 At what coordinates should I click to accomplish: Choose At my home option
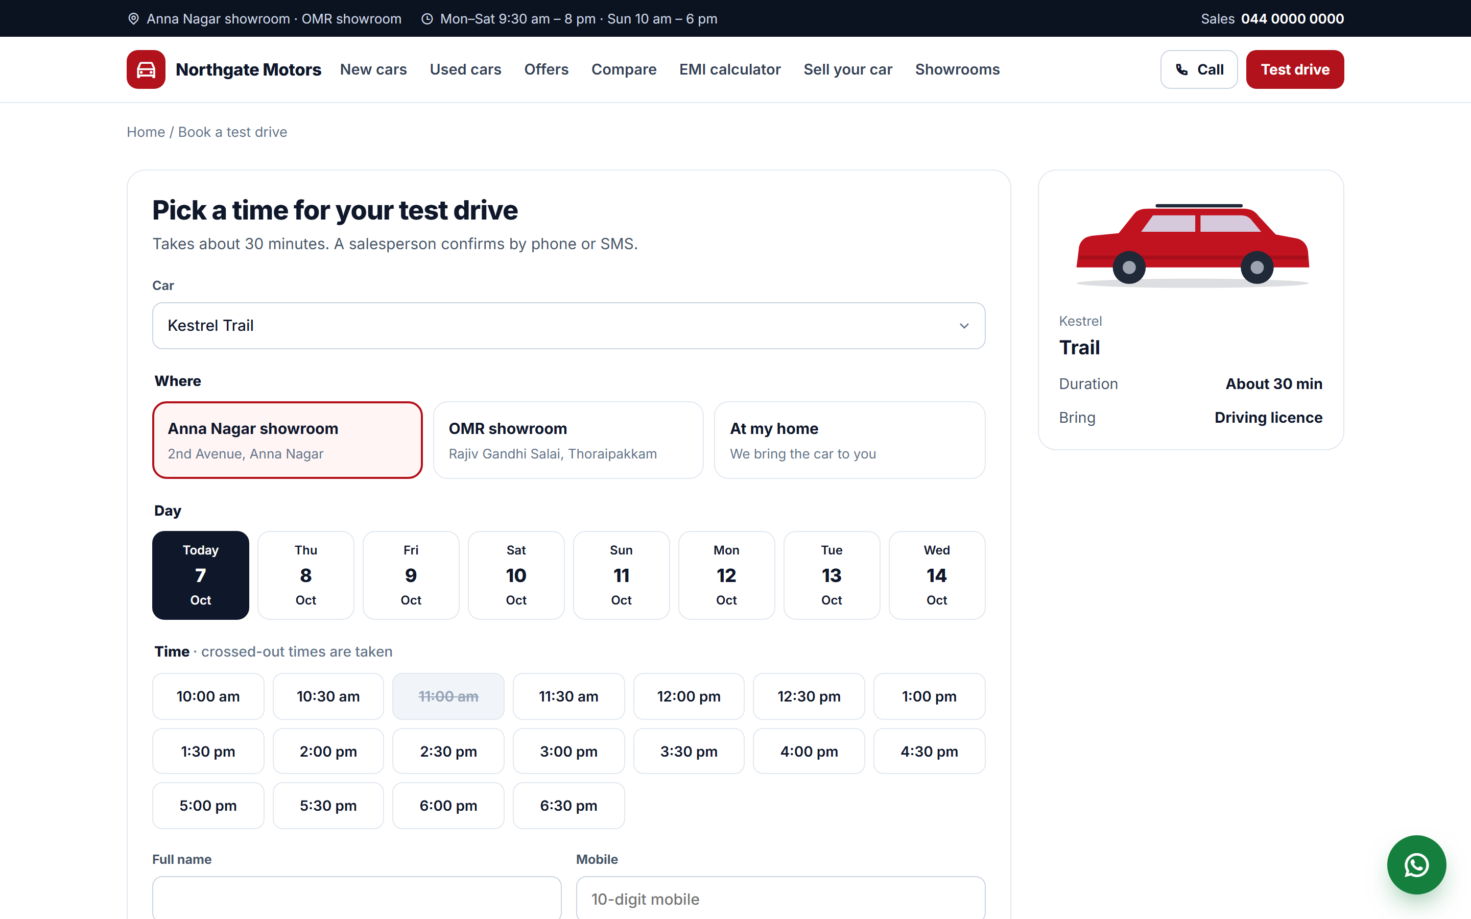pyautogui.click(x=850, y=440)
